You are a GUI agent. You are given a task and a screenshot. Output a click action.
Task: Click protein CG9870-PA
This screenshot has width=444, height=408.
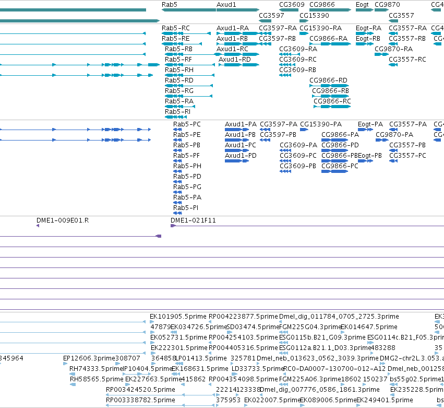pos(394,135)
